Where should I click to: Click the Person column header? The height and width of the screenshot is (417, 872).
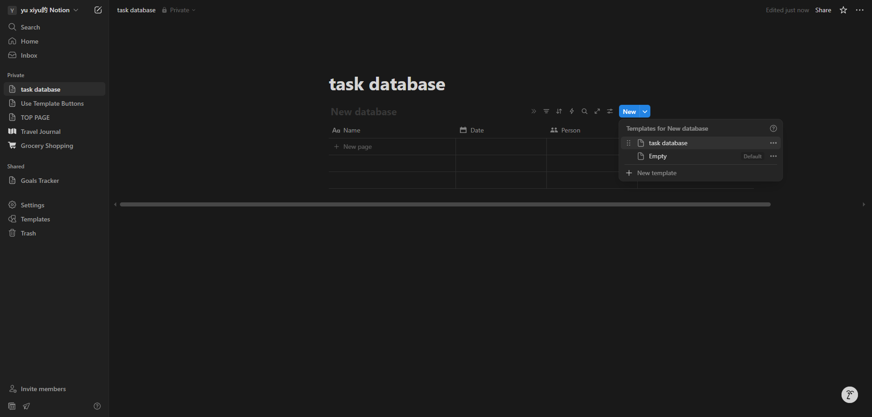583,130
